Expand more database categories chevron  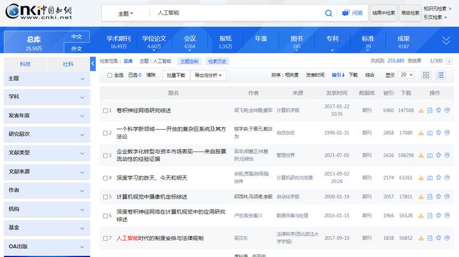coord(446,41)
